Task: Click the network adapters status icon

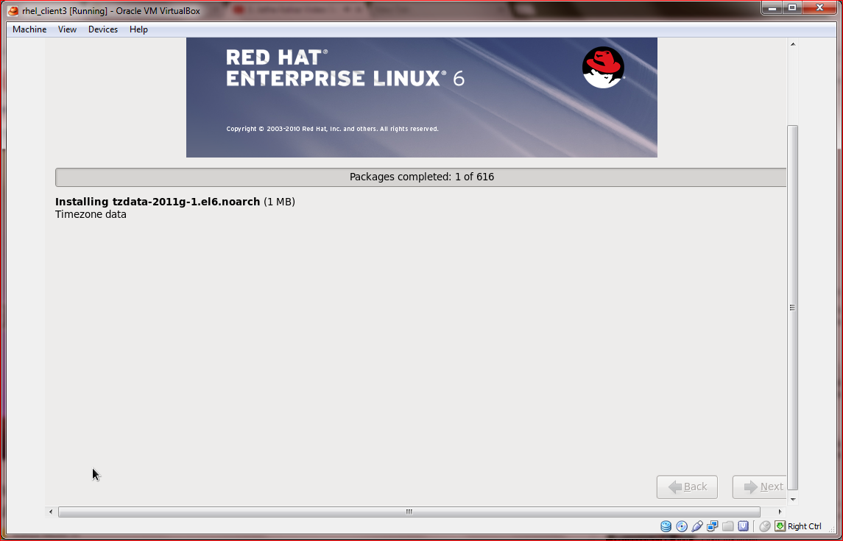Action: click(x=713, y=526)
